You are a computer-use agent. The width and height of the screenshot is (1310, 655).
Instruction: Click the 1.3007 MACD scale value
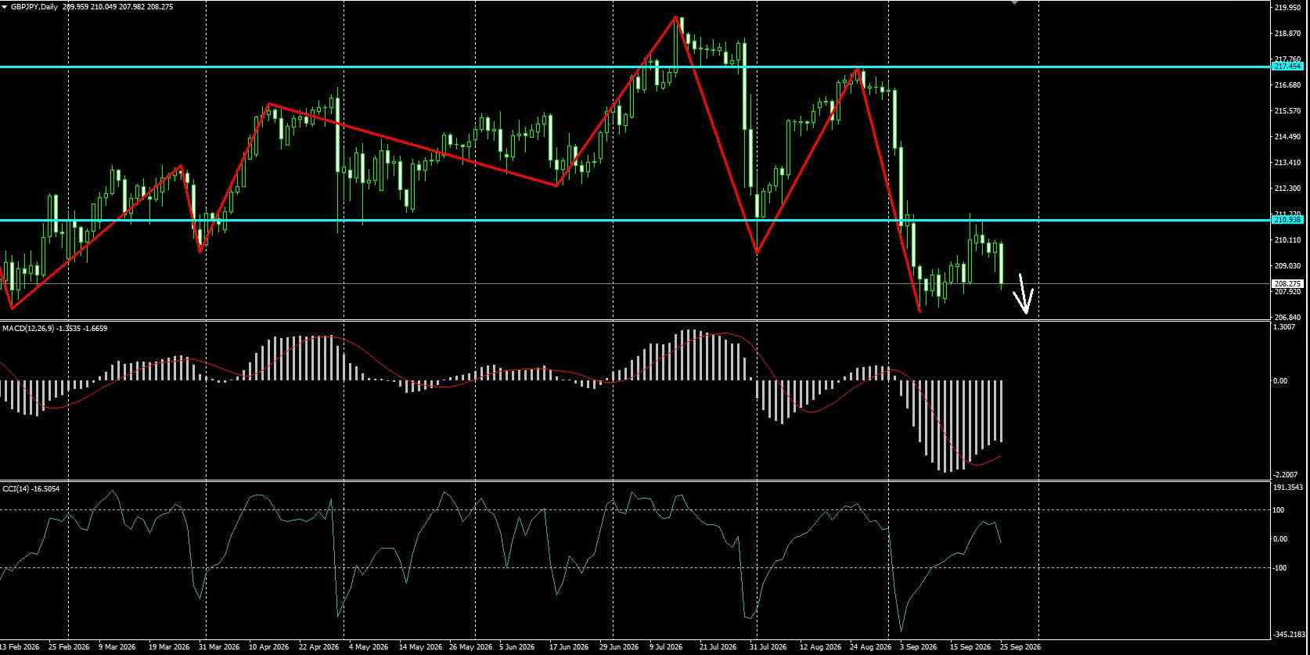(x=1286, y=327)
